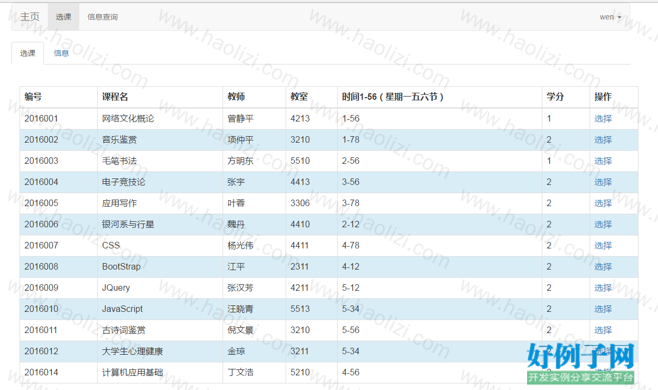Click the course name 计算机应用基础
The width and height of the screenshot is (658, 390).
(x=132, y=372)
